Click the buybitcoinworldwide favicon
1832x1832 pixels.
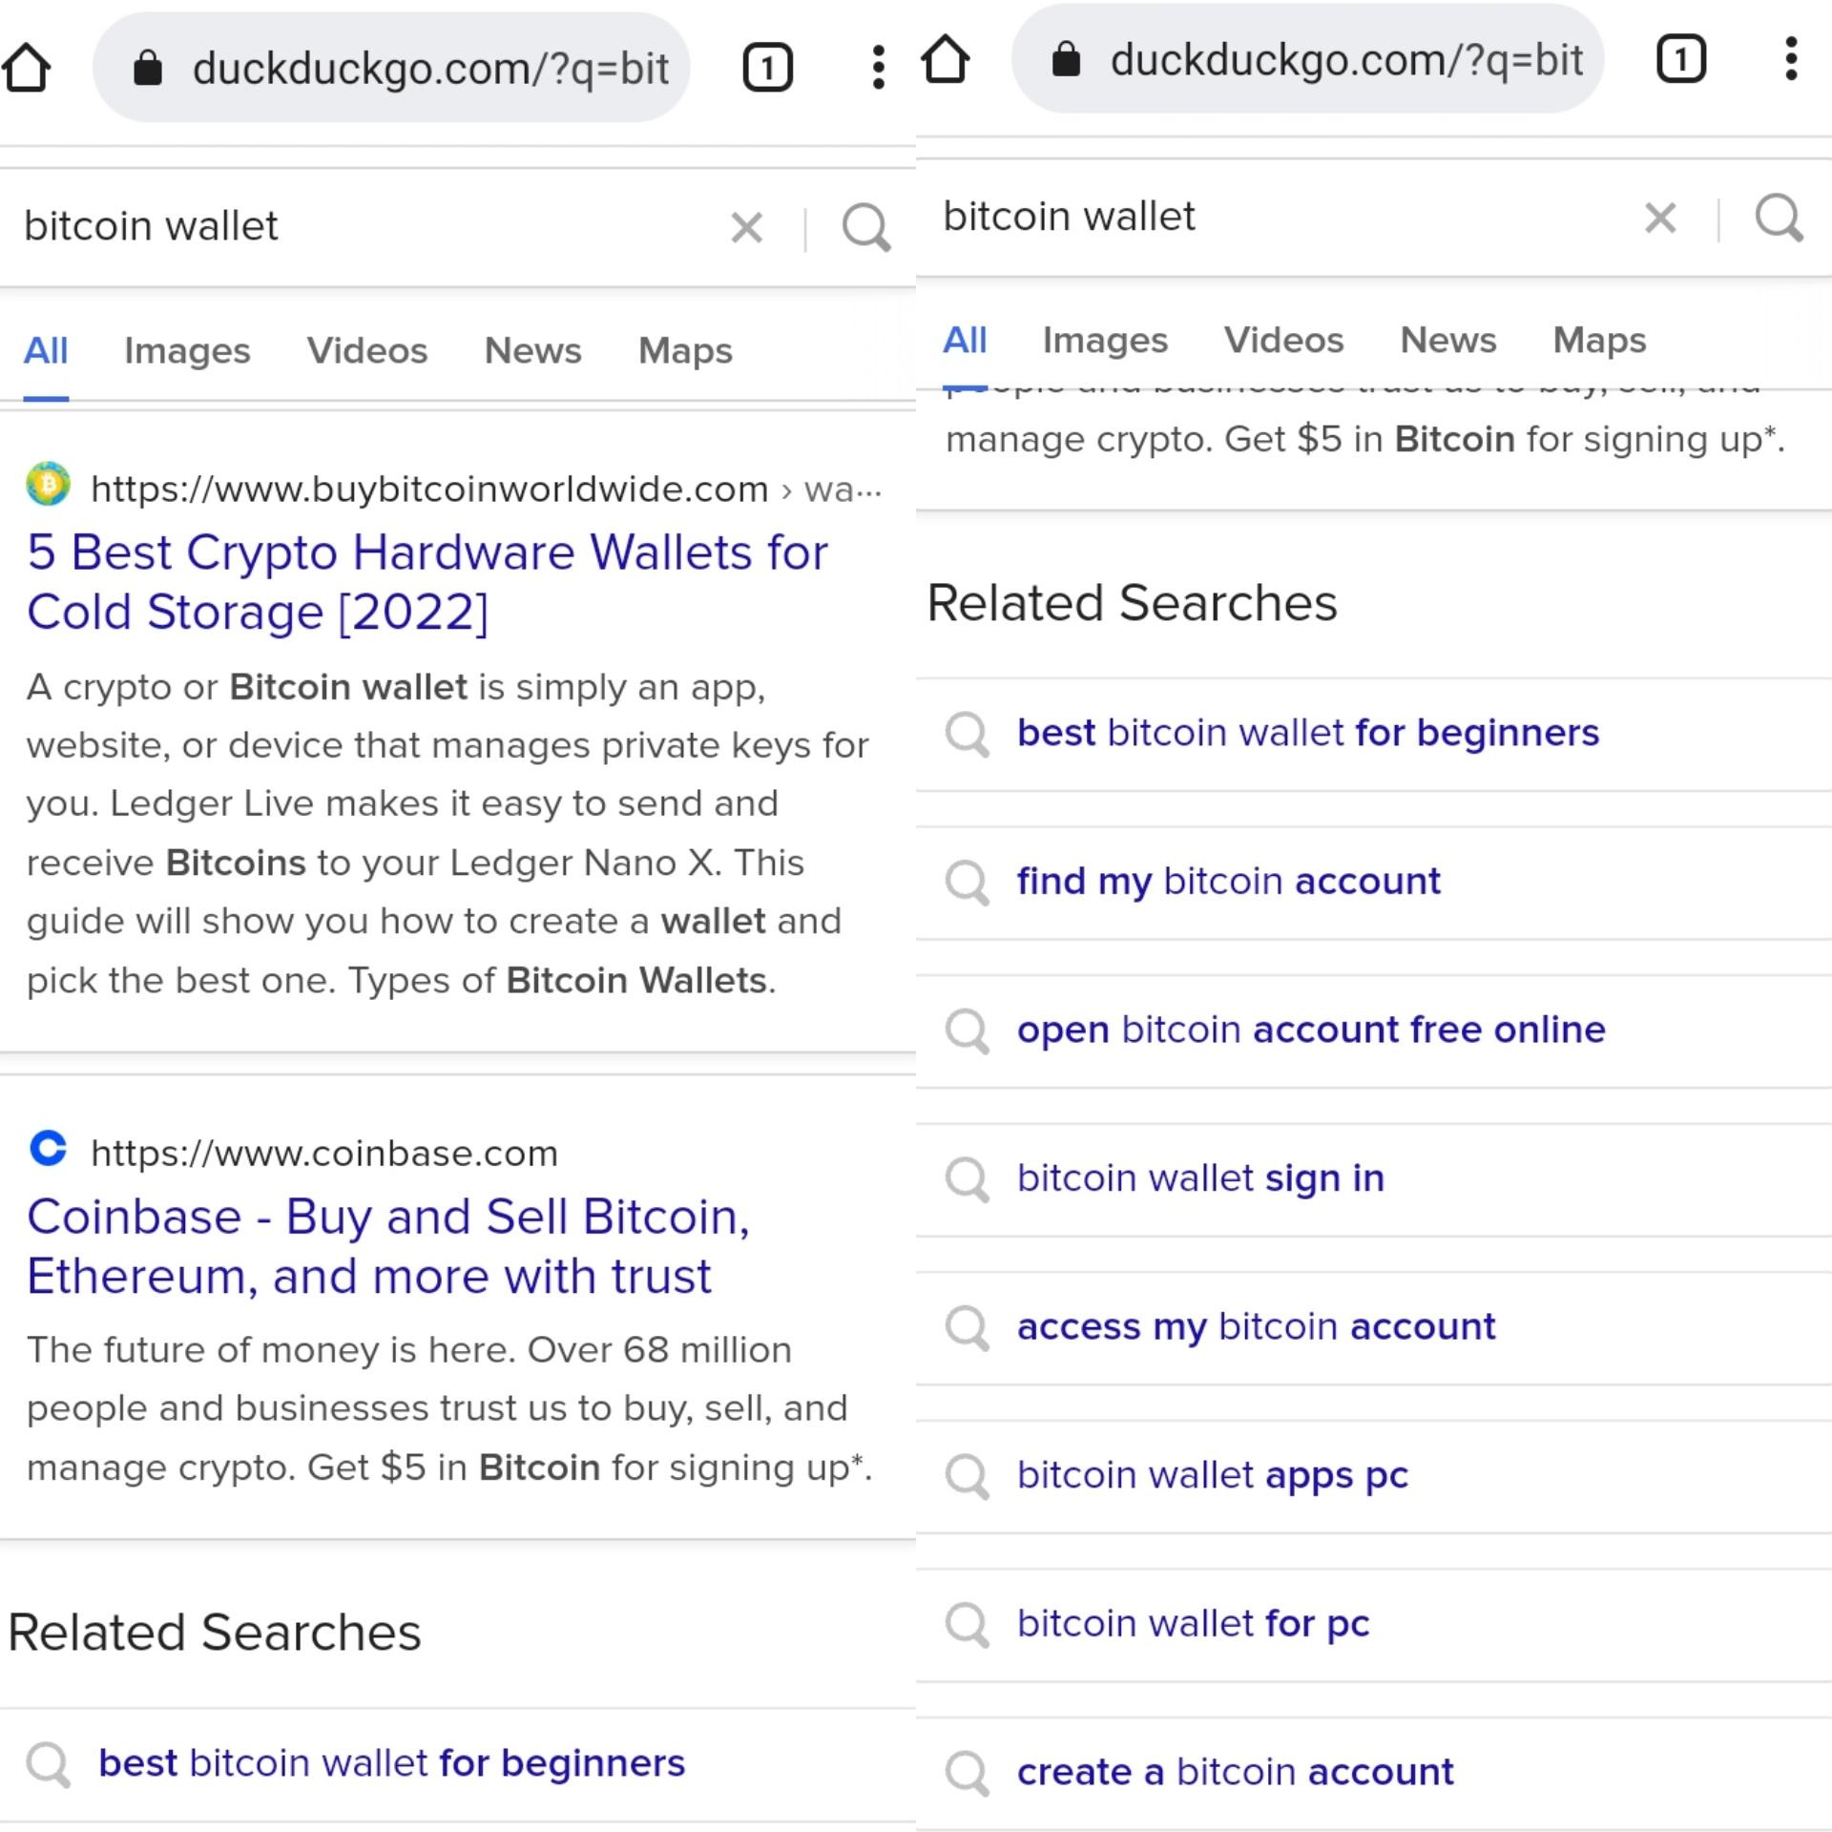(x=49, y=485)
